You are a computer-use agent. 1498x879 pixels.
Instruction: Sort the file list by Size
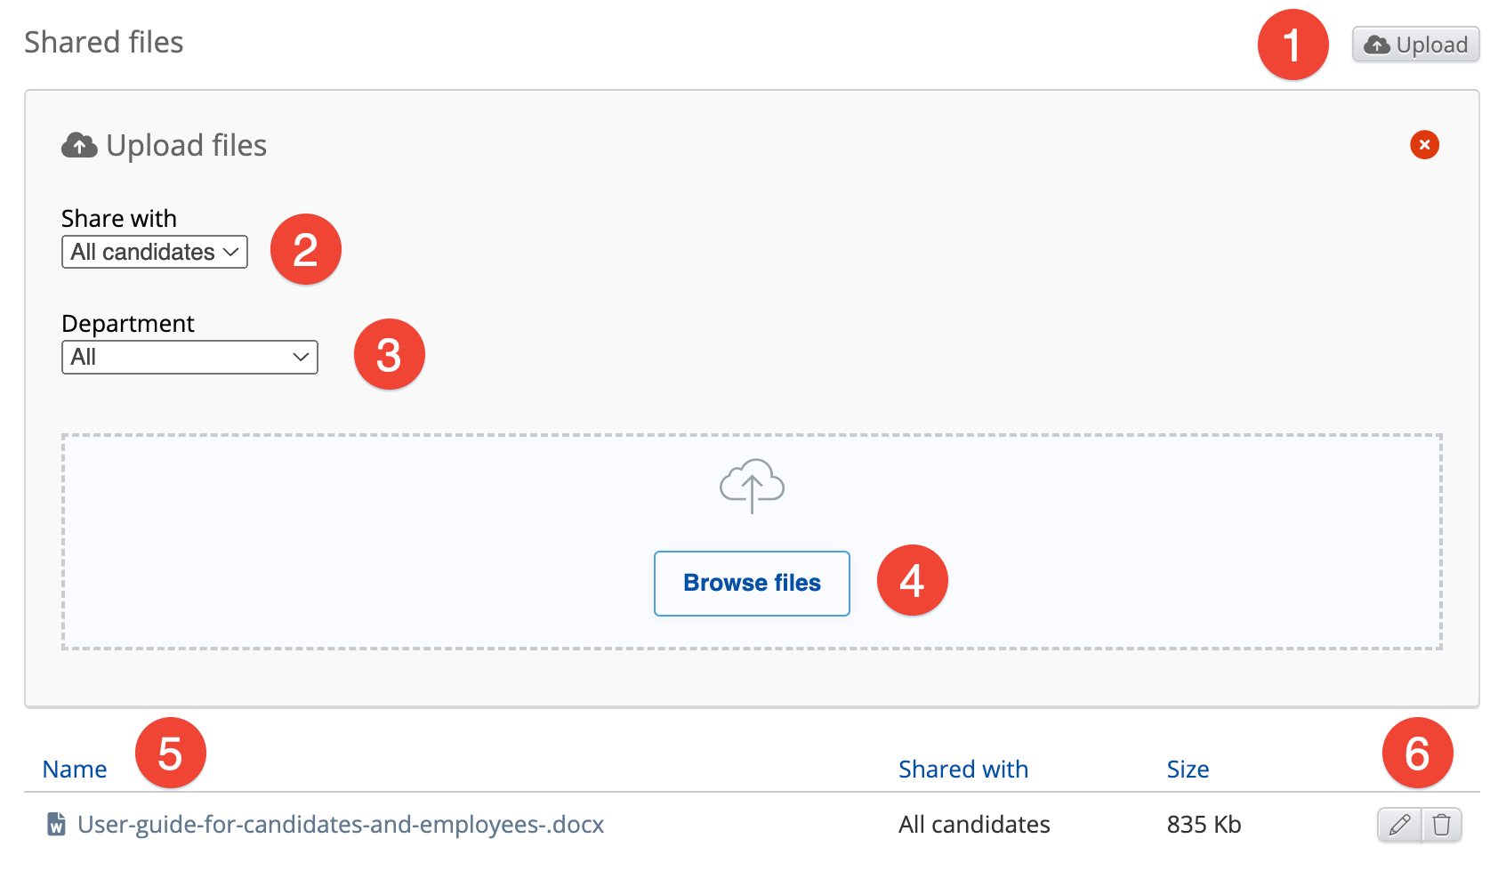(x=1188, y=769)
